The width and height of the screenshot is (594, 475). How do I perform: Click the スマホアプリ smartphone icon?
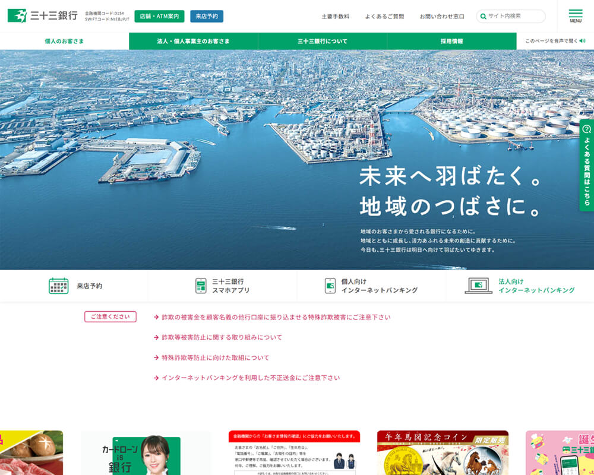click(x=201, y=286)
